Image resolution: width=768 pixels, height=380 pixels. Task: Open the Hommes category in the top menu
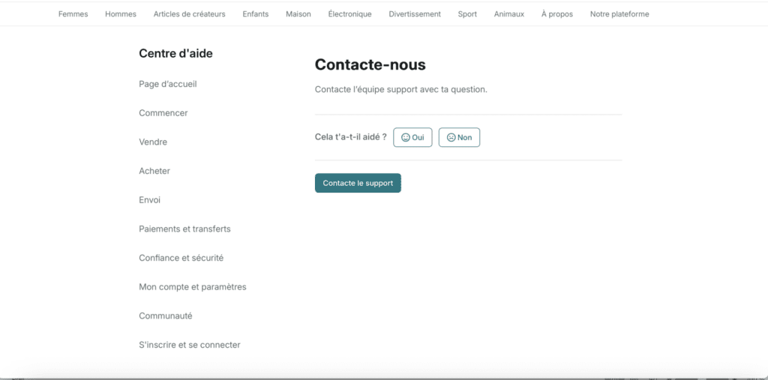click(x=121, y=14)
